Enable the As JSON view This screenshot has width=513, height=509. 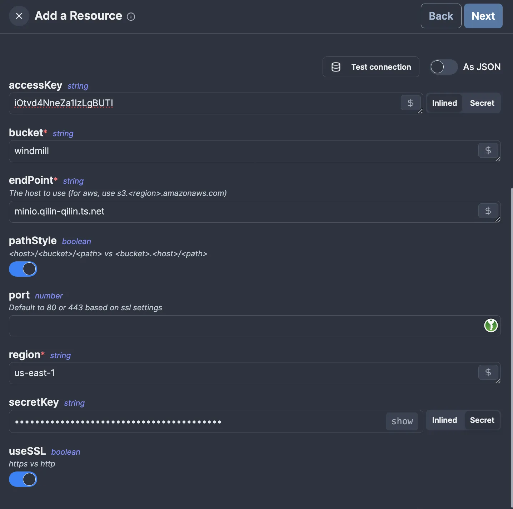click(443, 67)
